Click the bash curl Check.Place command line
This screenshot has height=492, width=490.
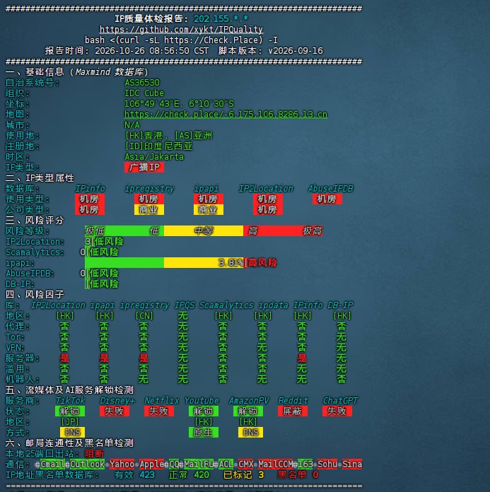point(181,40)
